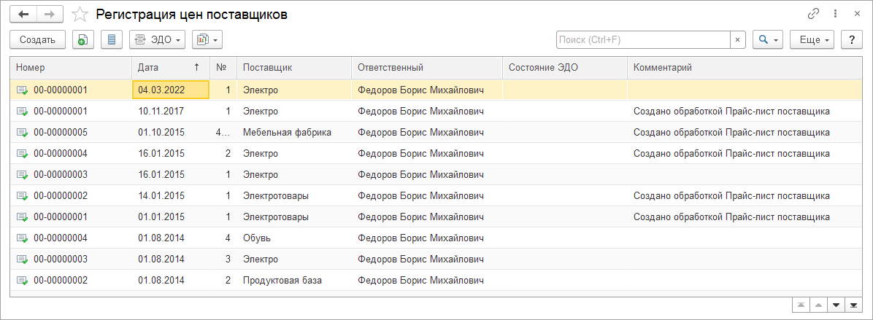This screenshot has width=873, height=320.
Task: Click the create-by-copying document icon
Action: (x=83, y=39)
